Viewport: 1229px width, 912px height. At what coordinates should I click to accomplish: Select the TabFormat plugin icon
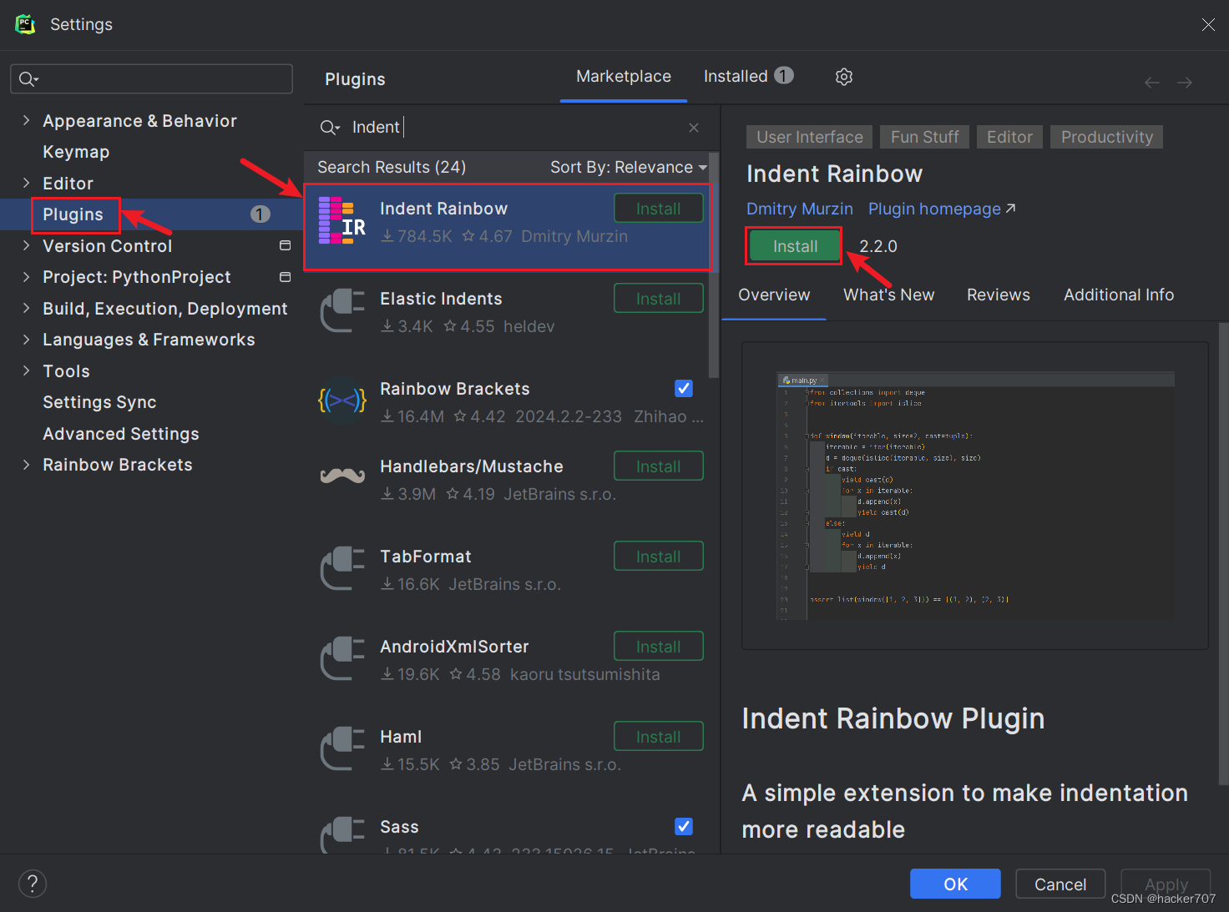coord(342,568)
